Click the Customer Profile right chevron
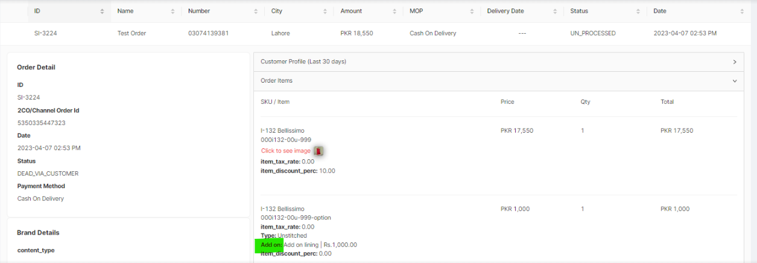Screen dimensions: 757x263 [x=734, y=62]
